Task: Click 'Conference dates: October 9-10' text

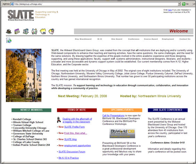Action: click(167, 143)
